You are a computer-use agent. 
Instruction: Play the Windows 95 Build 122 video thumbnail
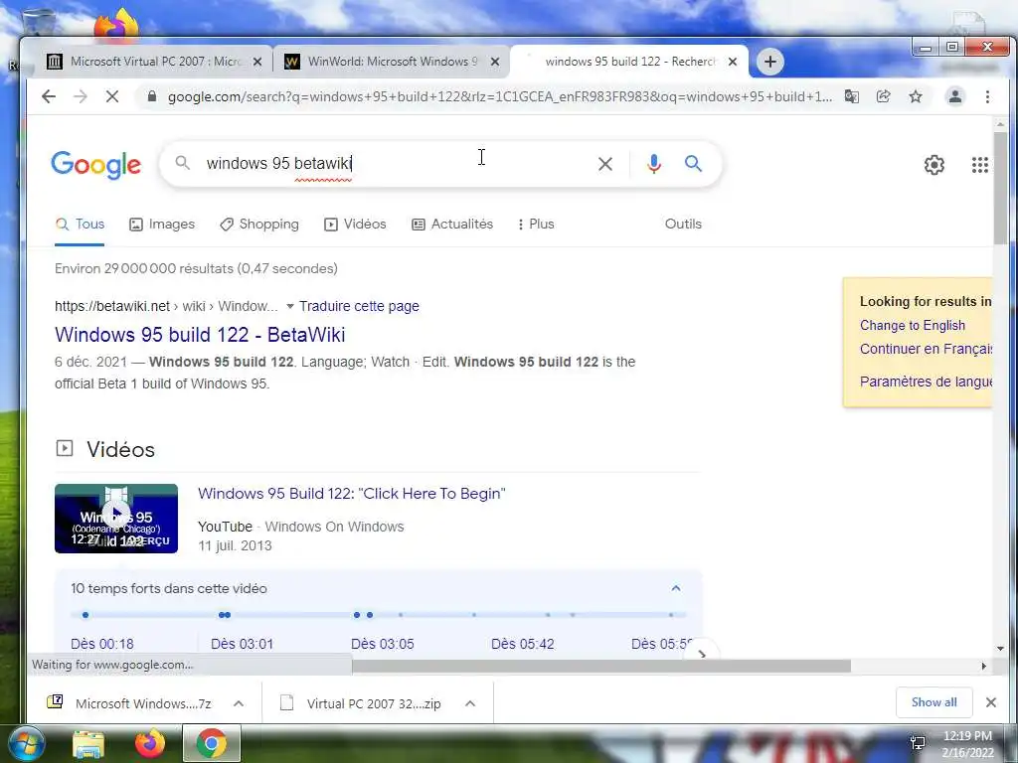[116, 519]
